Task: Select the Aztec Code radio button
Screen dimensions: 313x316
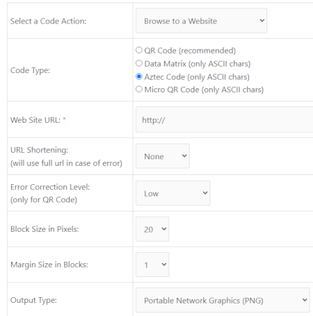Action: tap(139, 76)
